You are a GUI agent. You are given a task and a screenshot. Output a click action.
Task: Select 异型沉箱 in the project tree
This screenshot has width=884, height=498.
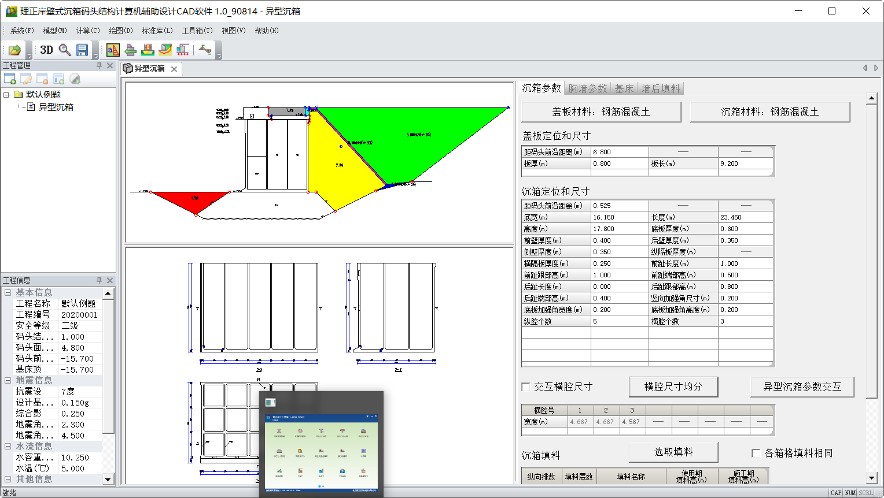click(x=56, y=107)
